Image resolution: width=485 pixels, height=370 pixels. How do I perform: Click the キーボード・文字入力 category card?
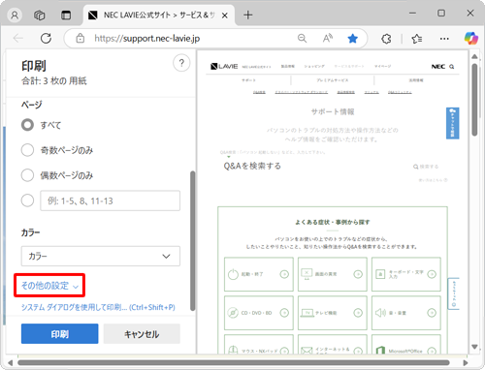click(406, 274)
